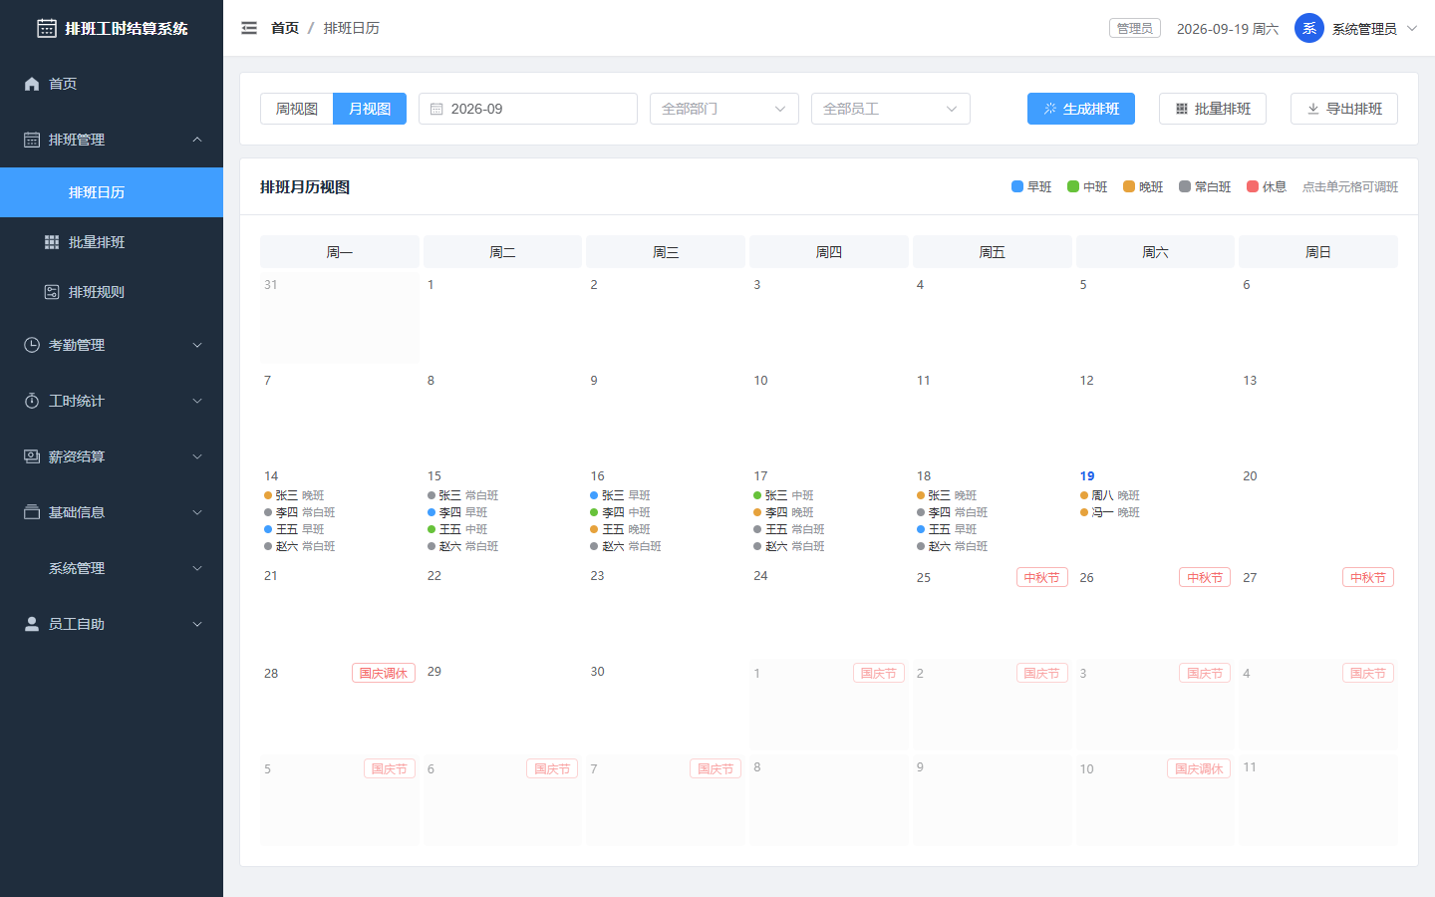Click the 导出排班 export button

point(1344,109)
